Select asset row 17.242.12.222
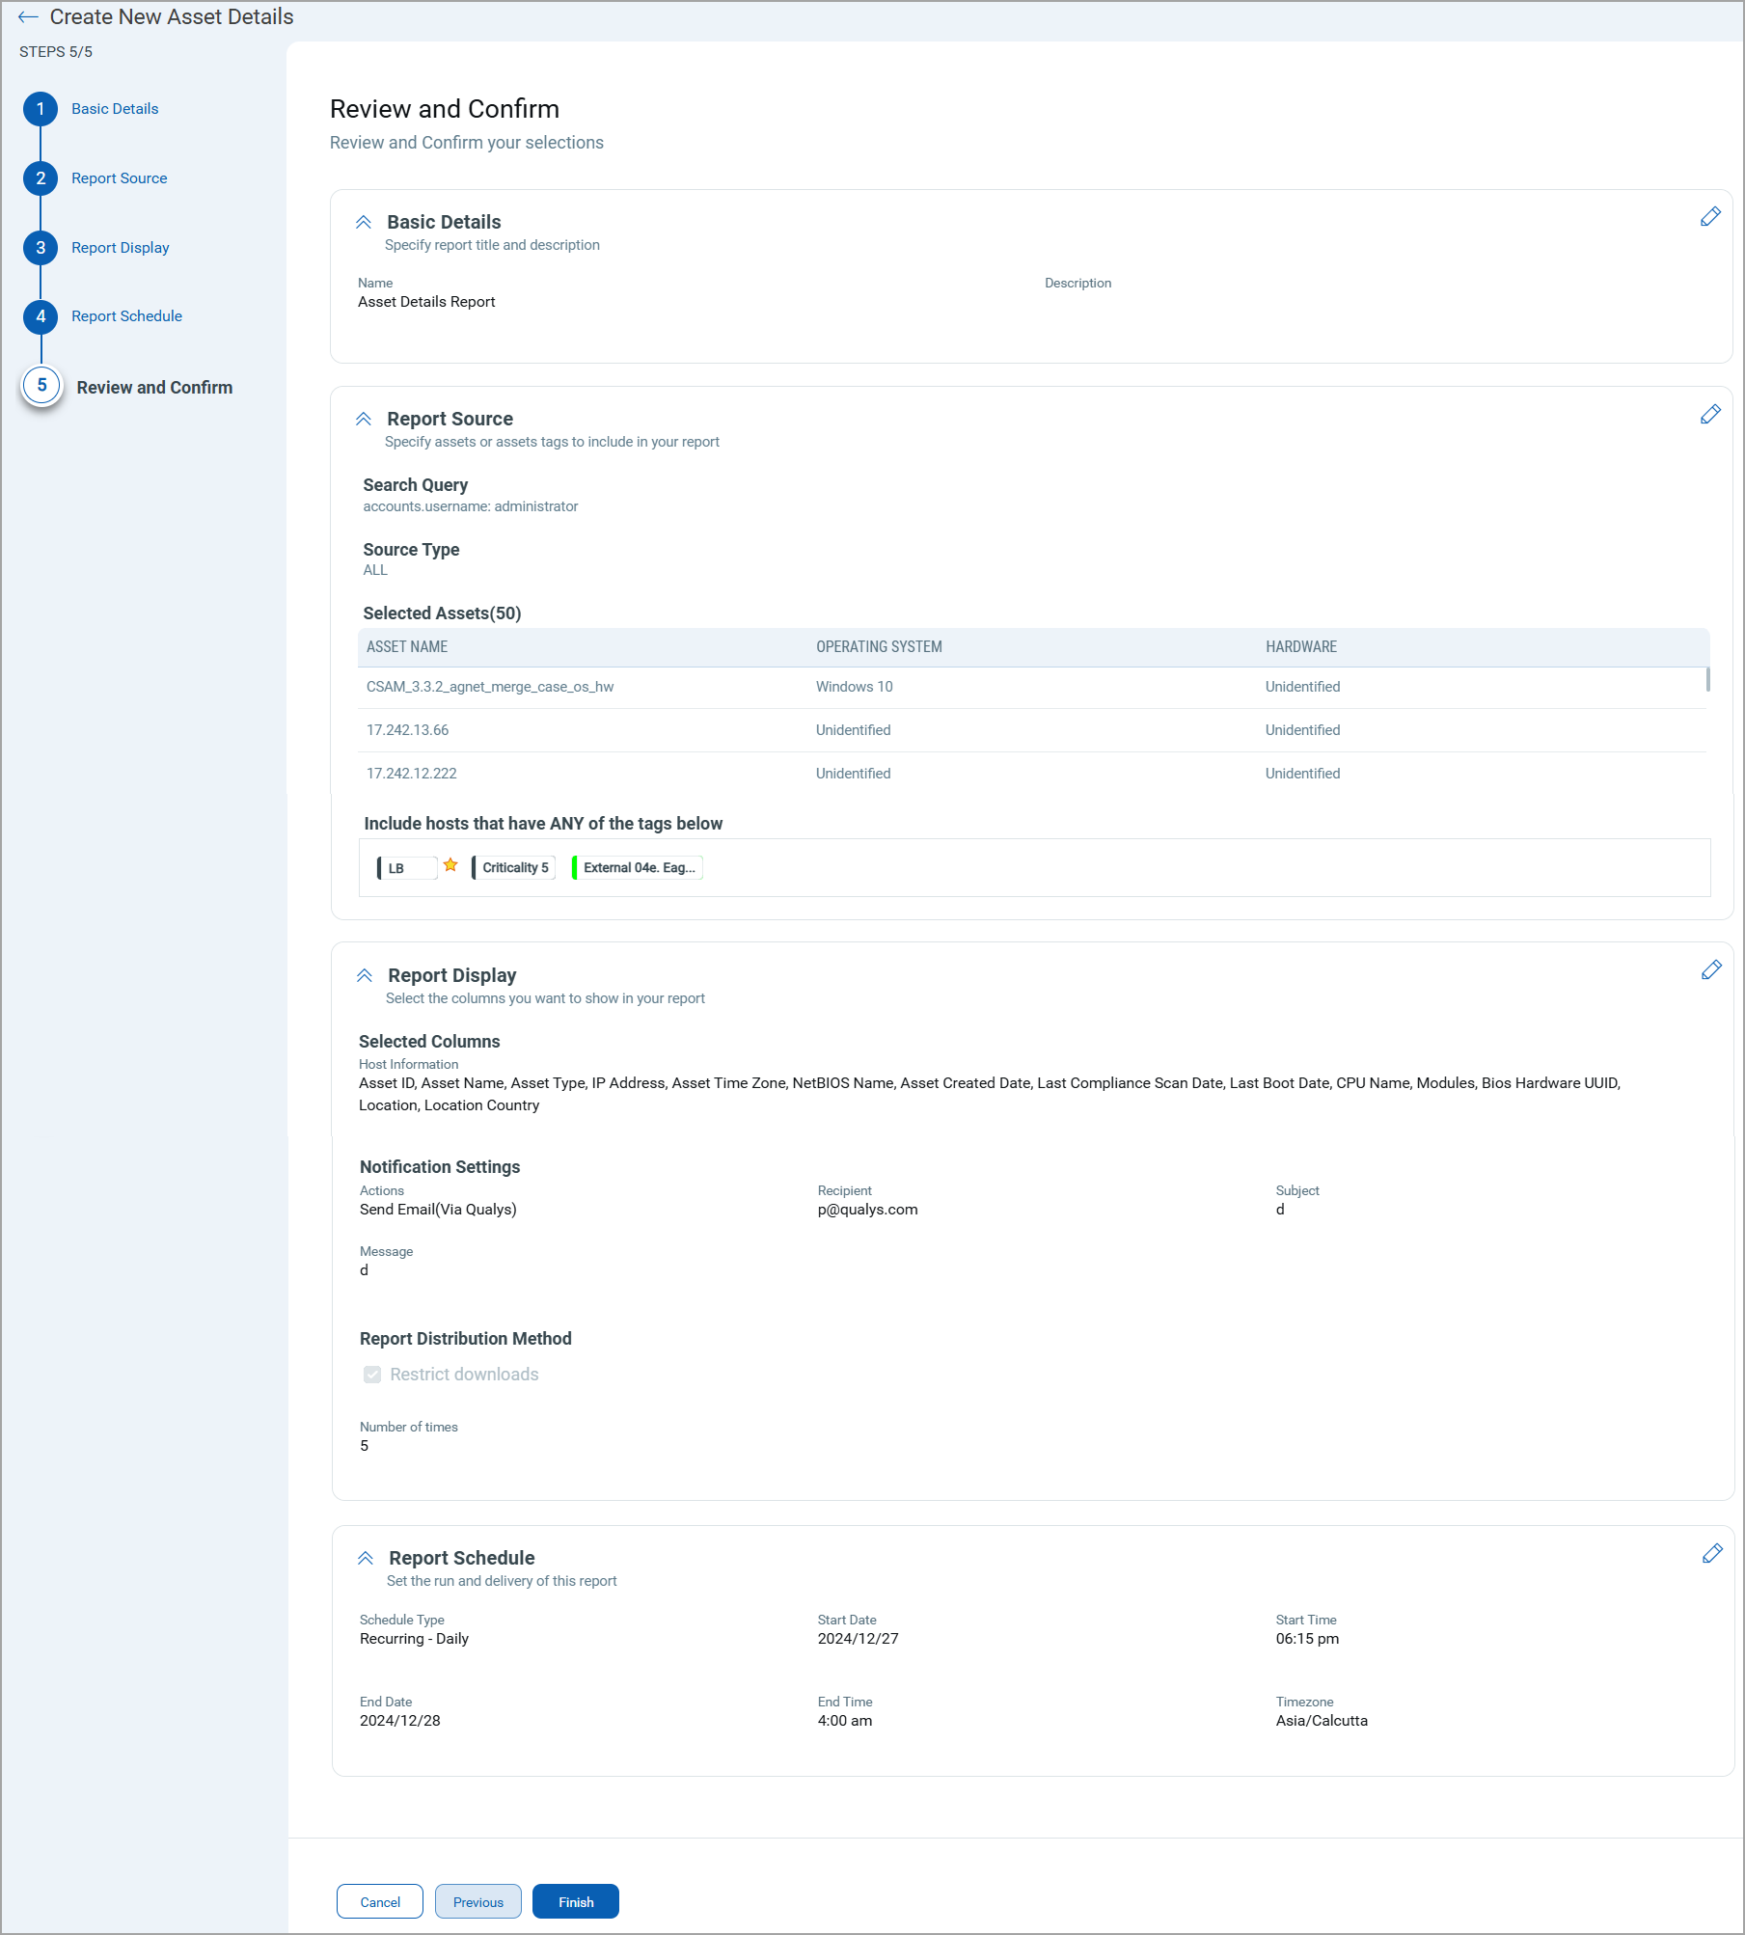1745x1935 pixels. point(1032,774)
